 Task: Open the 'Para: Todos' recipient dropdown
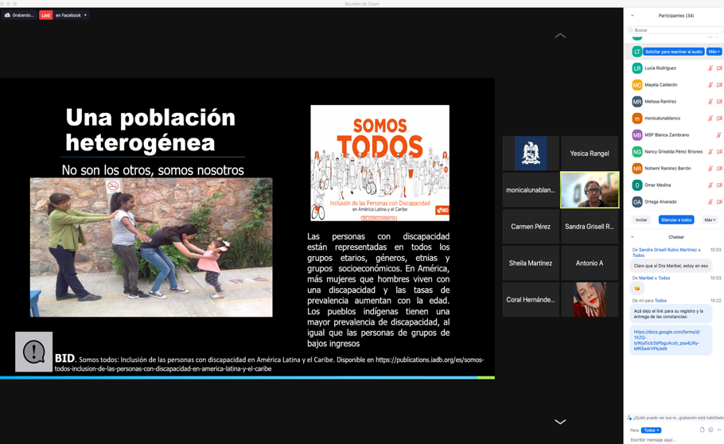tap(651, 430)
